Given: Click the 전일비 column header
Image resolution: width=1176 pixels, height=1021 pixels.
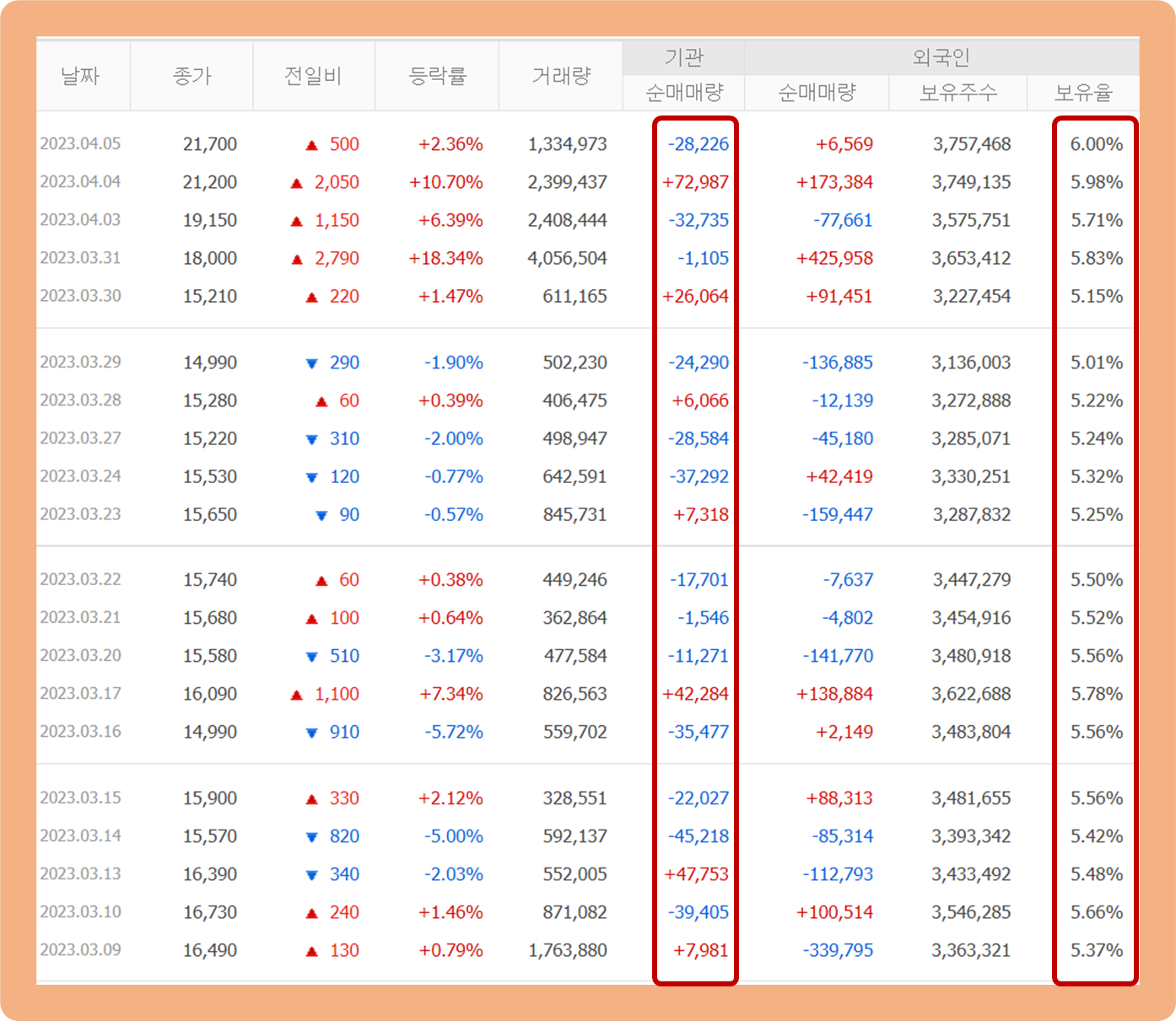Looking at the screenshot, I should [313, 76].
